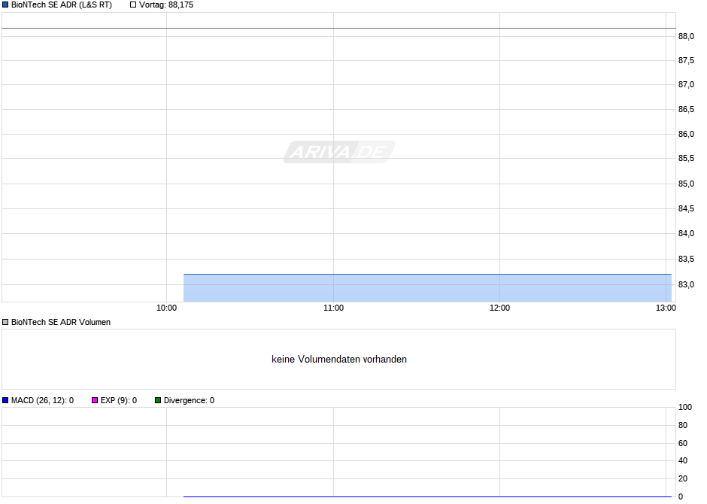Click the 86,0 price axis label

(686, 135)
